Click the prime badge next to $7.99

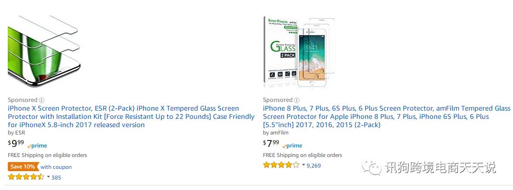(x=292, y=145)
